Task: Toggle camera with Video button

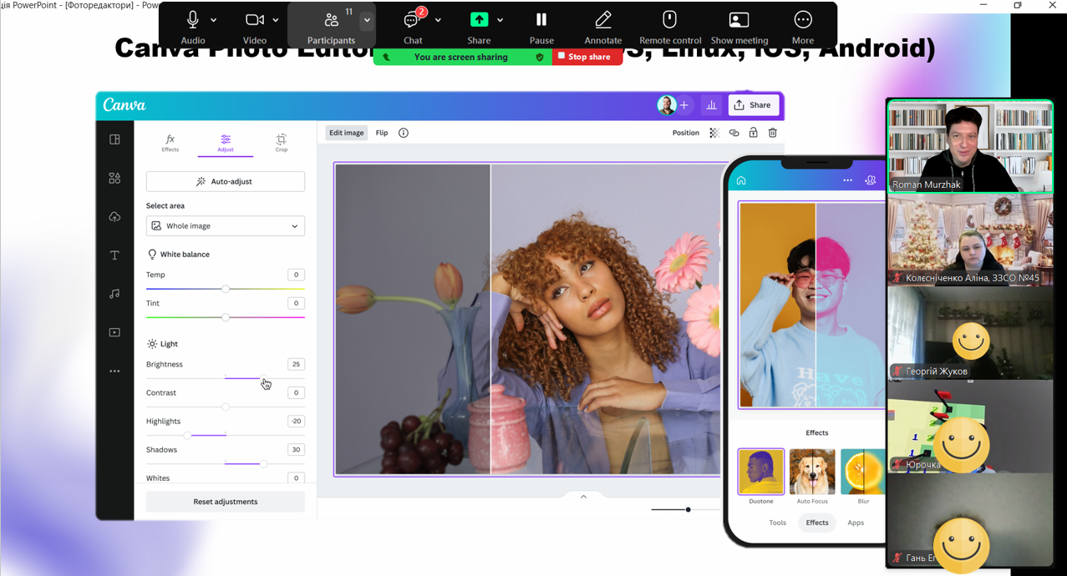Action: pyautogui.click(x=254, y=25)
